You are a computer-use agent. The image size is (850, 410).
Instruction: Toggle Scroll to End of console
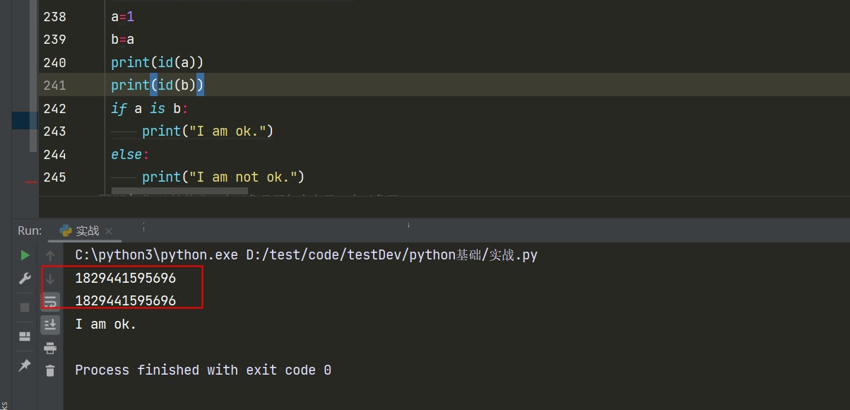(x=50, y=324)
